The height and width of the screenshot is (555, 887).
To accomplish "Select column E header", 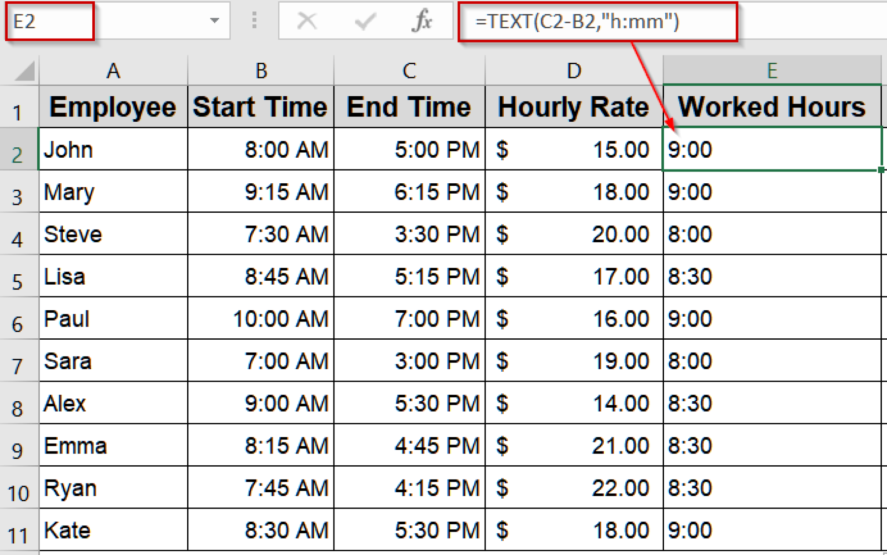I will tap(772, 70).
